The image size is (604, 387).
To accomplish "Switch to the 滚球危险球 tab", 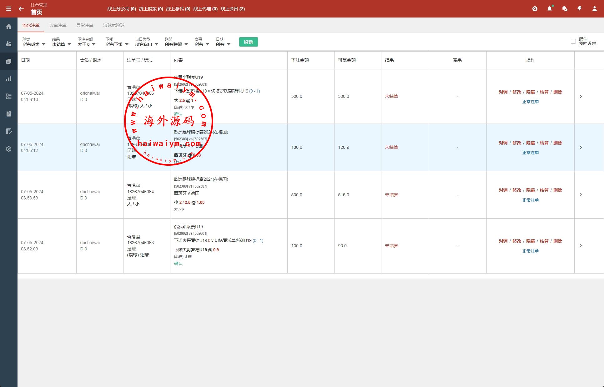I will [114, 25].
